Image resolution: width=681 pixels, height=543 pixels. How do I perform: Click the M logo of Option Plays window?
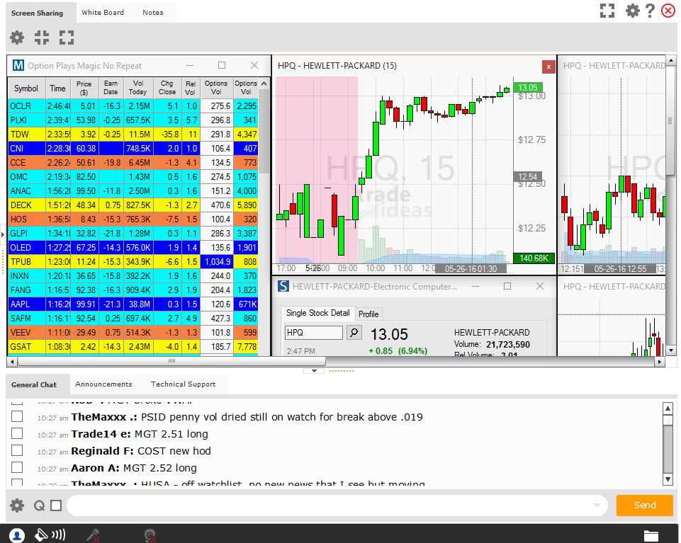[x=18, y=66]
